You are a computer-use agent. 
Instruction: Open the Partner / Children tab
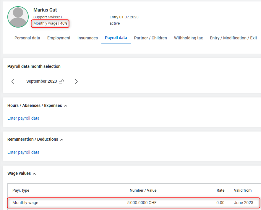tap(150, 38)
